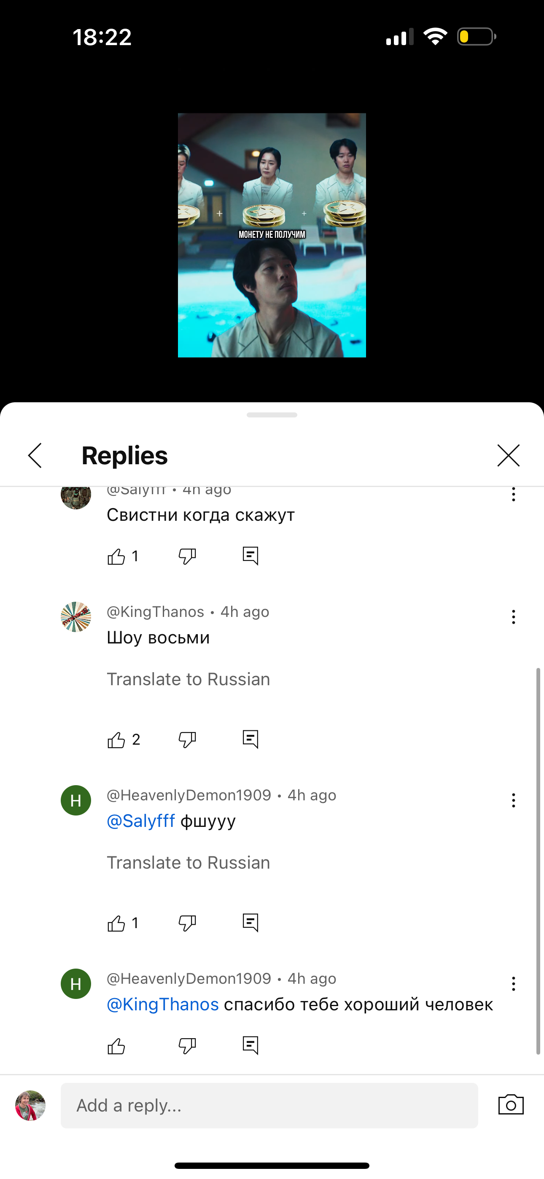
Task: Open the camera icon beside reply field
Action: pyautogui.click(x=511, y=1105)
